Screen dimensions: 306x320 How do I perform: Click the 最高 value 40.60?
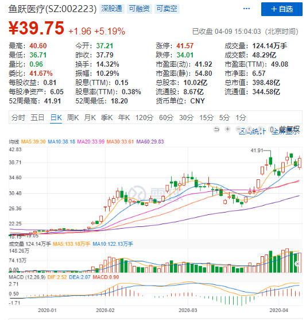[x=38, y=46]
